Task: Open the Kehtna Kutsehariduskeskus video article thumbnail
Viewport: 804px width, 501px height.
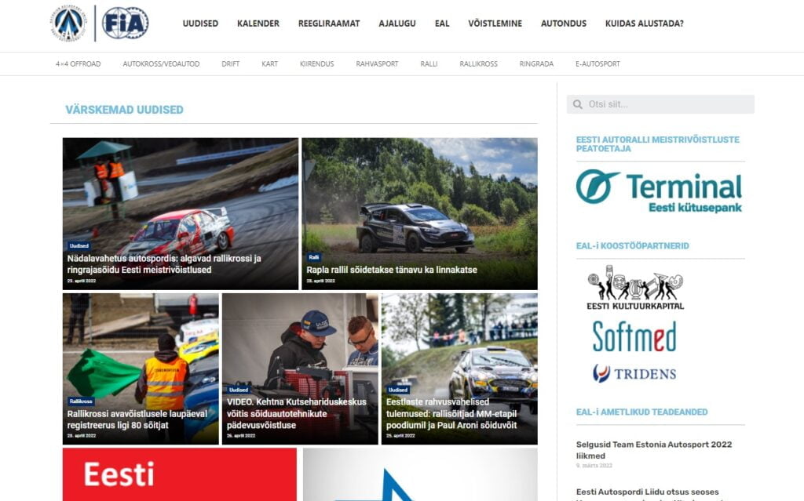Action: click(x=300, y=345)
